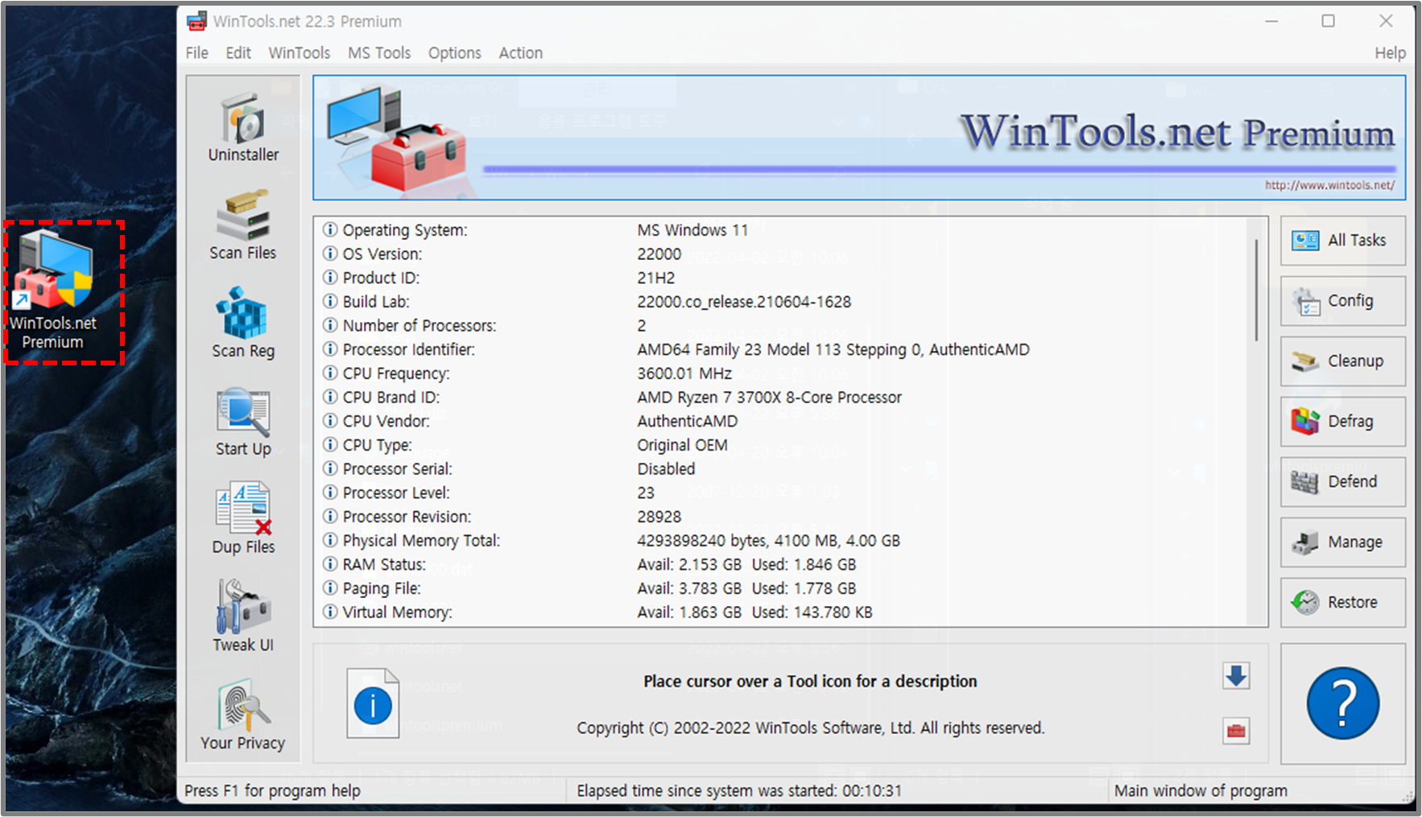
Task: Open the WinTools menu
Action: 299,53
